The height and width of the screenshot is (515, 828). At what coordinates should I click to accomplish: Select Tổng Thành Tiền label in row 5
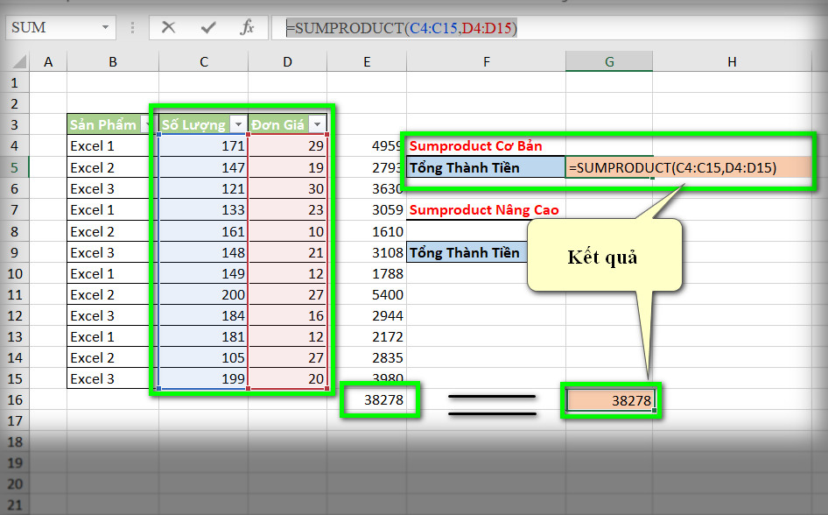click(486, 167)
